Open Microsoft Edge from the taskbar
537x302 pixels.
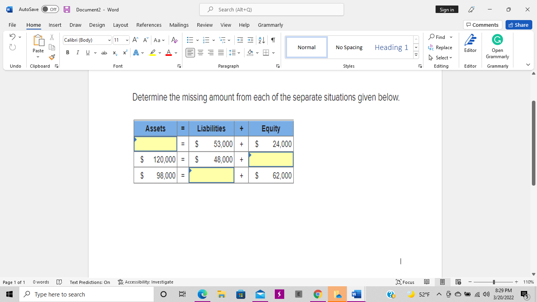202,294
